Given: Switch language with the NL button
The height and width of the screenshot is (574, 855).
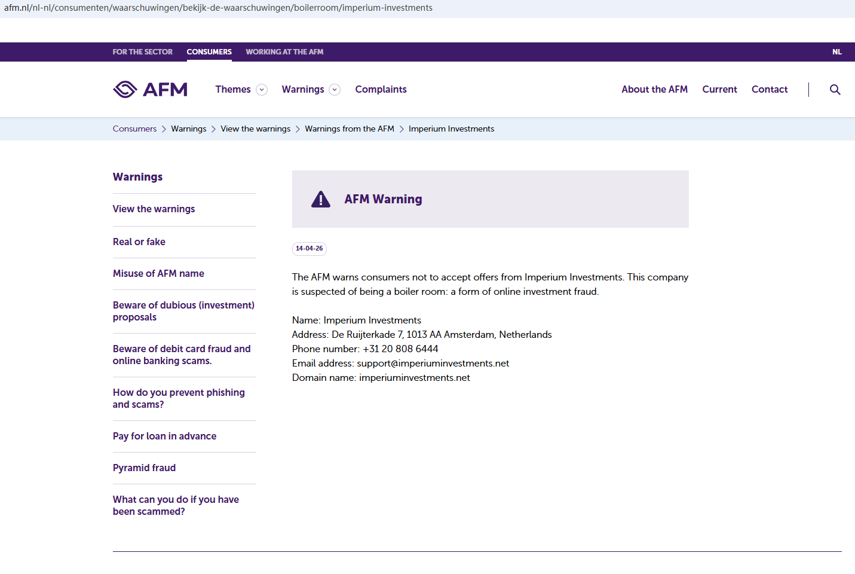Looking at the screenshot, I should pyautogui.click(x=836, y=52).
